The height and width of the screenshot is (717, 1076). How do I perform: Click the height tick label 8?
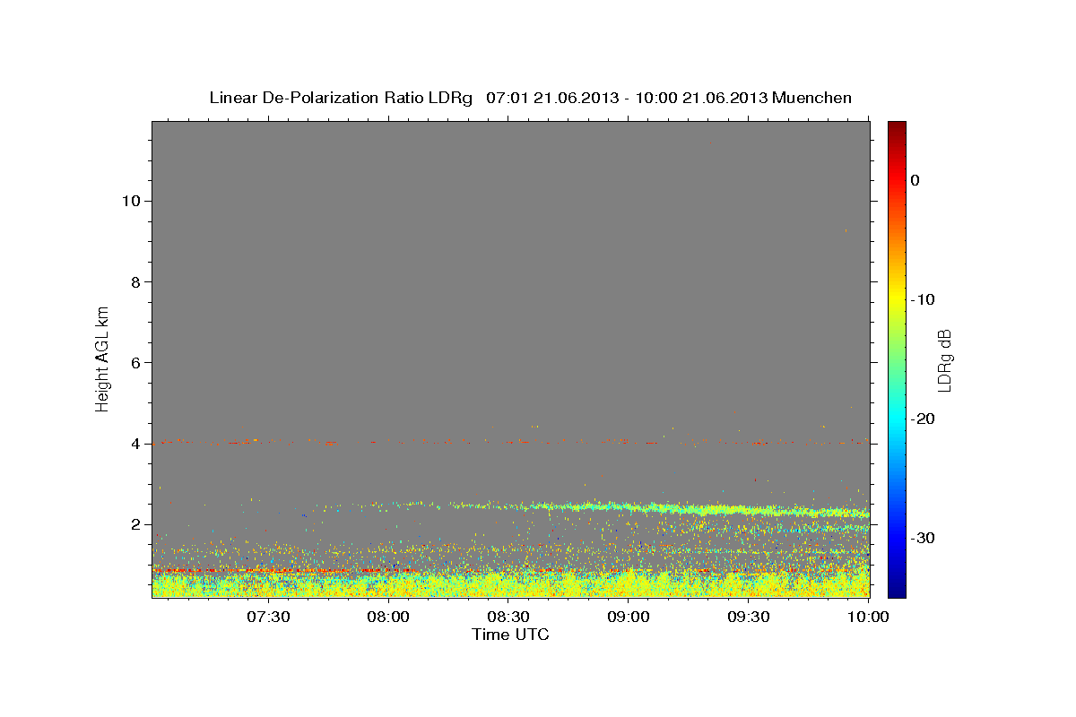pyautogui.click(x=134, y=281)
